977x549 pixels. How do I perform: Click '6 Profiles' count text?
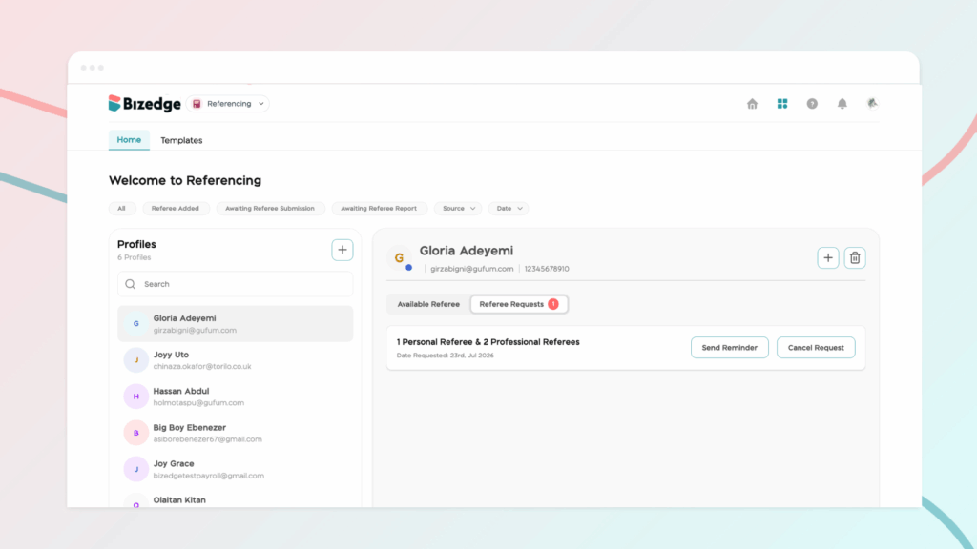134,257
